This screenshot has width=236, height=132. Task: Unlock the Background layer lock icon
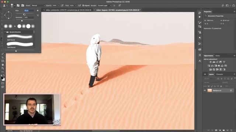[x=231, y=91]
